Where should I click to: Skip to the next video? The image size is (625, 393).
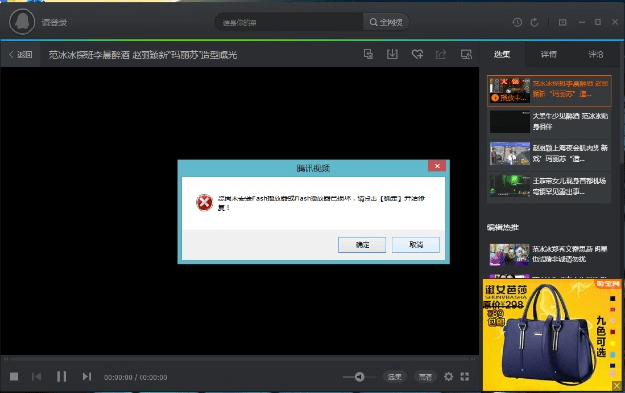(x=86, y=376)
